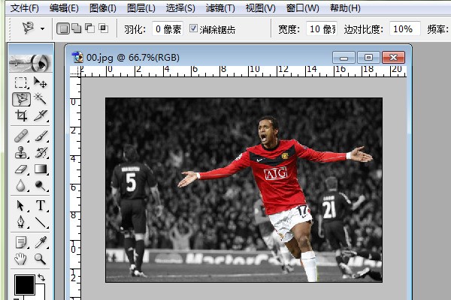Select the Zoom magnifier tool
Viewport: 451px width, 300px height.
[41, 259]
